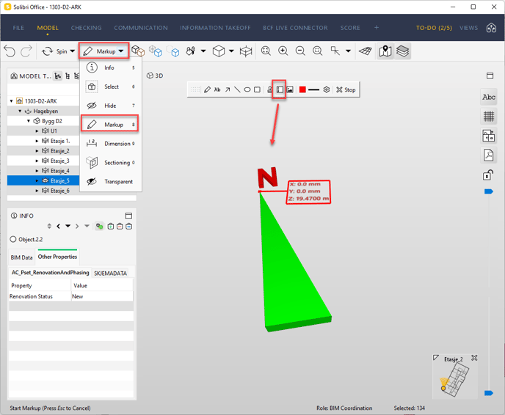Open TO-DO (2/5) list
Screen dimensions: 505x415
[x=434, y=28]
